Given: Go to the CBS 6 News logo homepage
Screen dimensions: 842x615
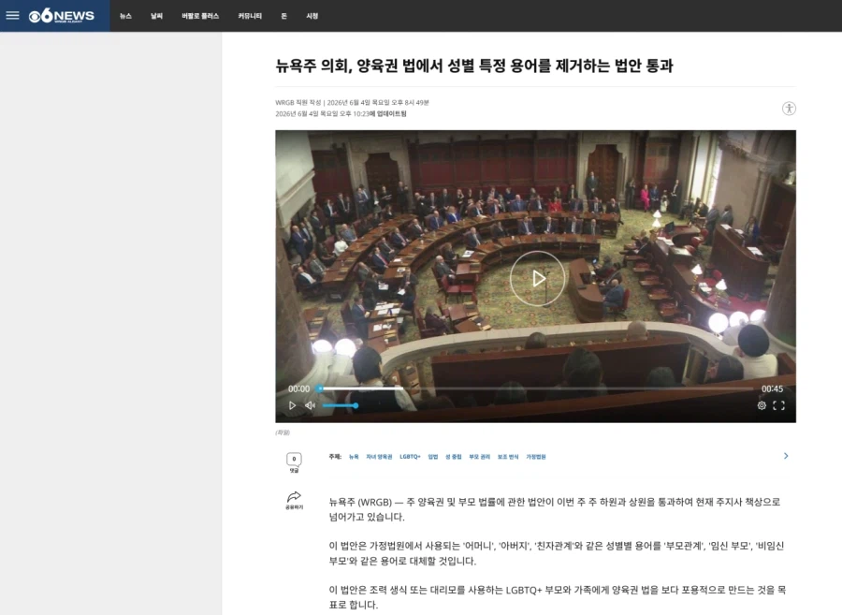Looking at the screenshot, I should tap(61, 16).
